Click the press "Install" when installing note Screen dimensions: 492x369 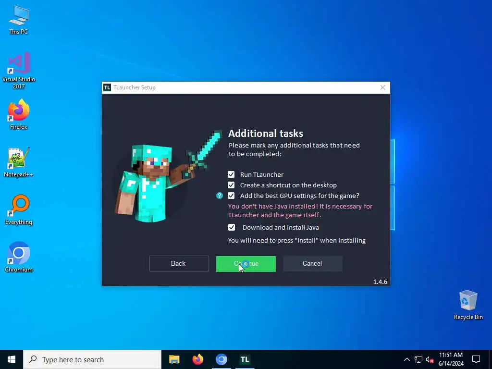tap(296, 241)
